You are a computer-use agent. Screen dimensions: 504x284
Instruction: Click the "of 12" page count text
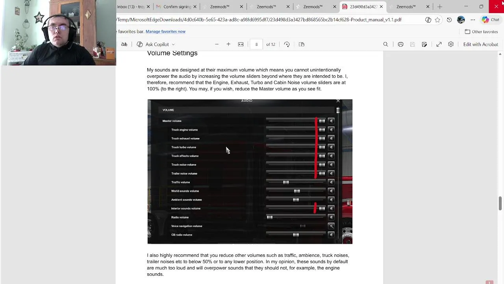(271, 44)
